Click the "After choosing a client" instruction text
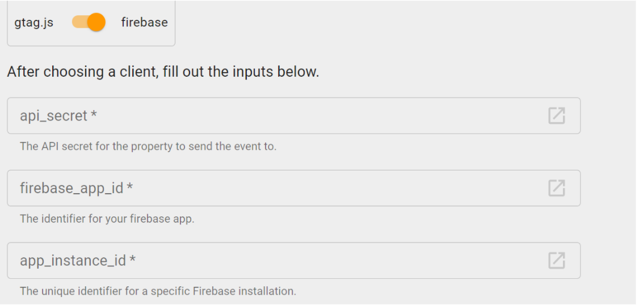This screenshot has width=639, height=305. click(163, 73)
